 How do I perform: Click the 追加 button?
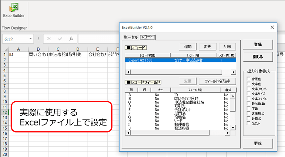(187, 47)
